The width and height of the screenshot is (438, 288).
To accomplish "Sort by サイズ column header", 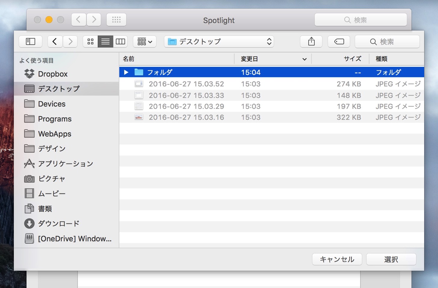I will (x=340, y=59).
